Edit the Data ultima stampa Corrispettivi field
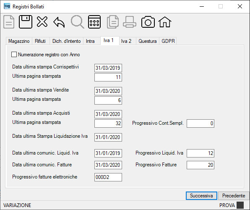Viewport: 250px width, 210px height. pyautogui.click(x=108, y=68)
